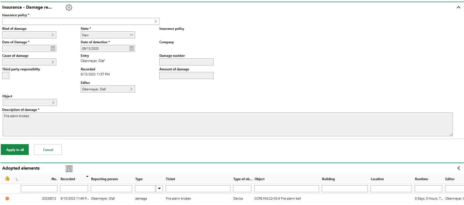The width and height of the screenshot is (464, 205).
Task: Expand the State dropdown showing New
Action: pos(131,35)
